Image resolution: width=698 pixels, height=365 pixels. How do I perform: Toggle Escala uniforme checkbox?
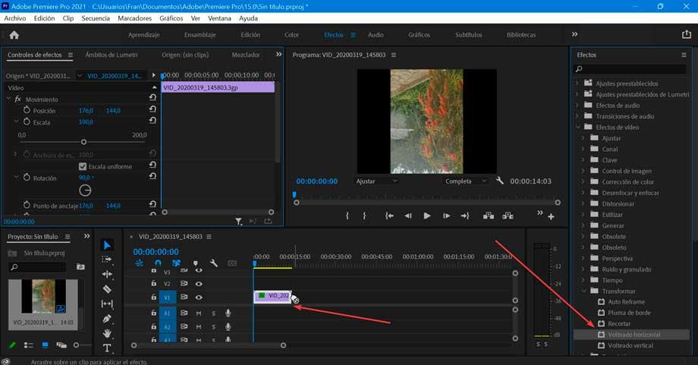[x=83, y=166]
